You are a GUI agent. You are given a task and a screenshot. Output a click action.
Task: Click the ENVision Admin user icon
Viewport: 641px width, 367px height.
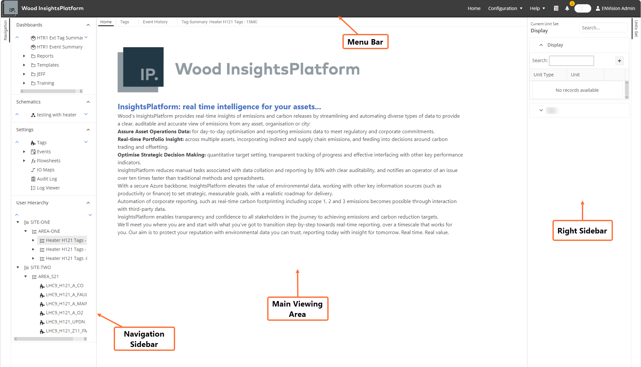pyautogui.click(x=598, y=8)
